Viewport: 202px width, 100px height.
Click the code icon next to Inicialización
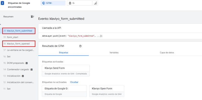point(23,76)
